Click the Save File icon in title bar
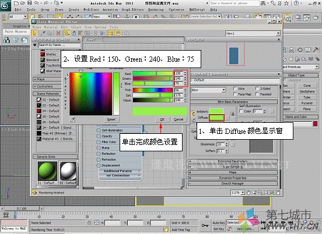Image resolution: width=322 pixels, height=234 pixels. click(x=30, y=3)
